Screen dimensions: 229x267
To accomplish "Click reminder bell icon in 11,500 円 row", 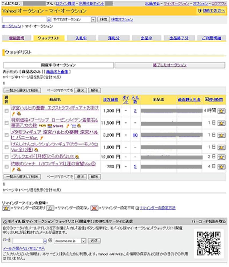I will click(x=221, y=123).
